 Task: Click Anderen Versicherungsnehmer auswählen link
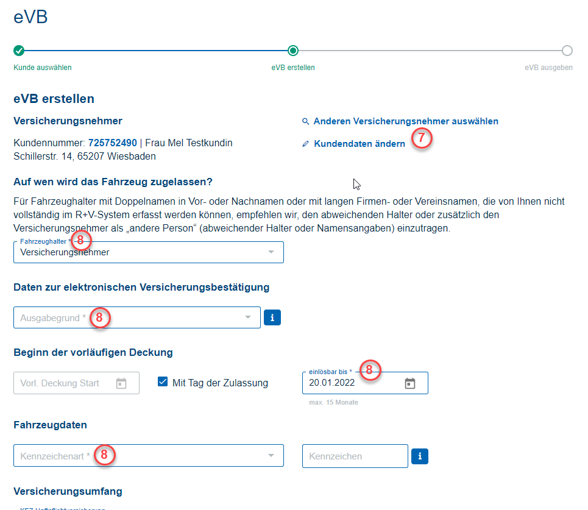pyautogui.click(x=406, y=122)
